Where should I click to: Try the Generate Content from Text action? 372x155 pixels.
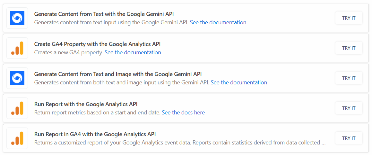[349, 18]
